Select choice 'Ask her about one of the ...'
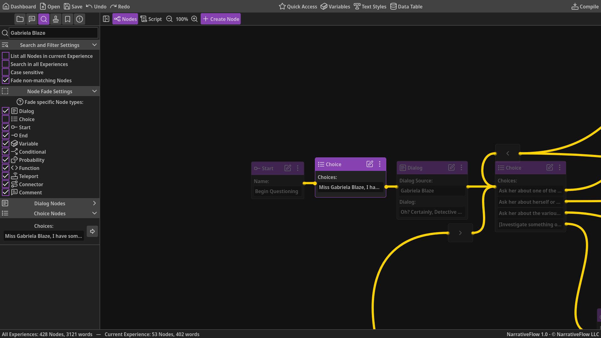The width and height of the screenshot is (601, 338). (530, 191)
